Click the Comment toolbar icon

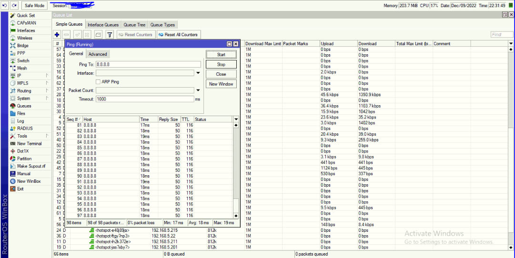98,34
